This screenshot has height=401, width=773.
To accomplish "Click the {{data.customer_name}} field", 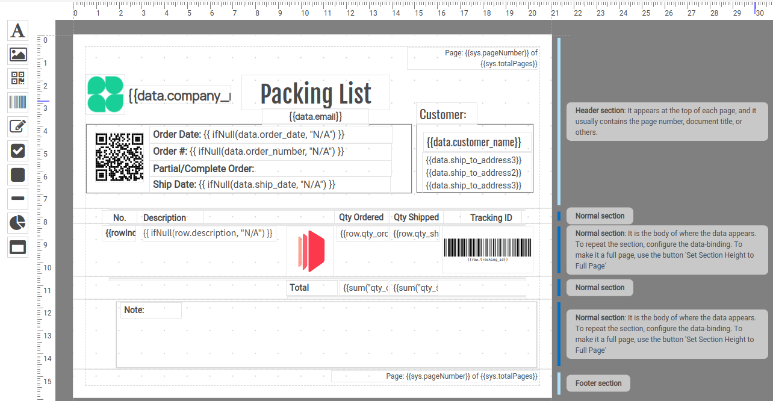I will 474,143.
